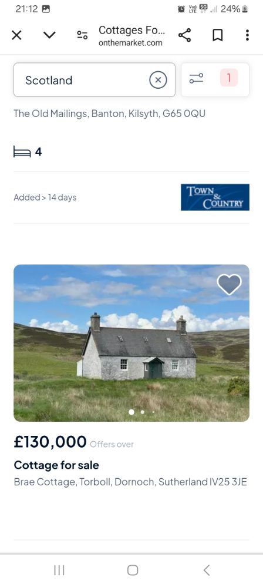This screenshot has height=587, width=263.
Task: Open site settings icon beside the URL
Action: (x=82, y=35)
